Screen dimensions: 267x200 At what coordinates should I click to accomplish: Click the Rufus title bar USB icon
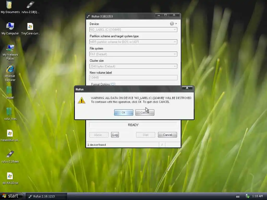point(88,16)
